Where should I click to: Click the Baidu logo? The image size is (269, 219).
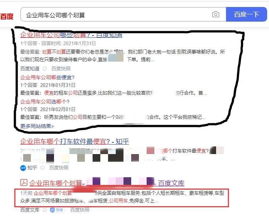[7, 17]
